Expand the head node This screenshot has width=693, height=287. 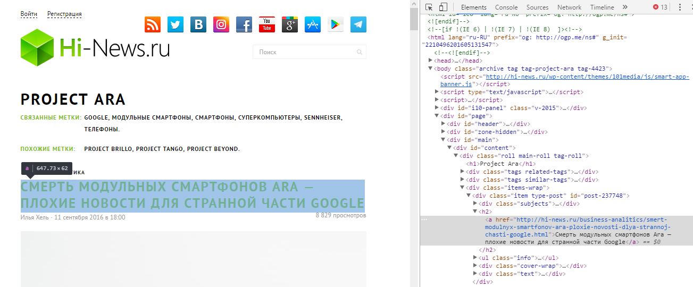click(x=430, y=61)
